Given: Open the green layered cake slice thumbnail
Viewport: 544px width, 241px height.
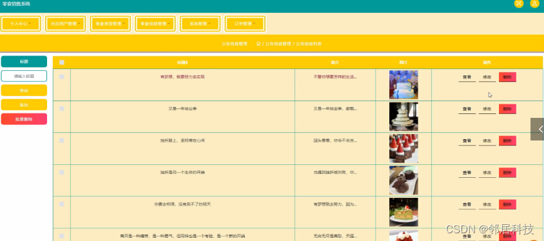Looking at the screenshot, I should 403,212.
